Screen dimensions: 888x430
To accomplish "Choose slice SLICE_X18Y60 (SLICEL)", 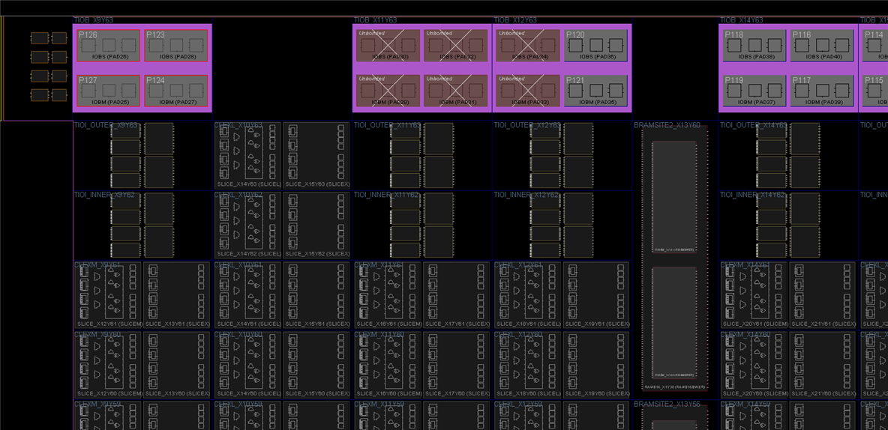I will (x=528, y=365).
